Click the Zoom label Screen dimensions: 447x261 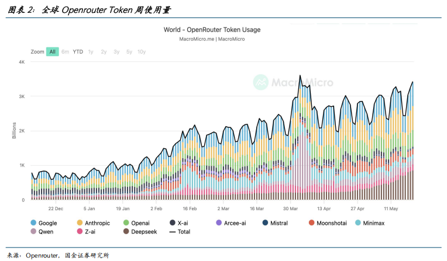(37, 51)
